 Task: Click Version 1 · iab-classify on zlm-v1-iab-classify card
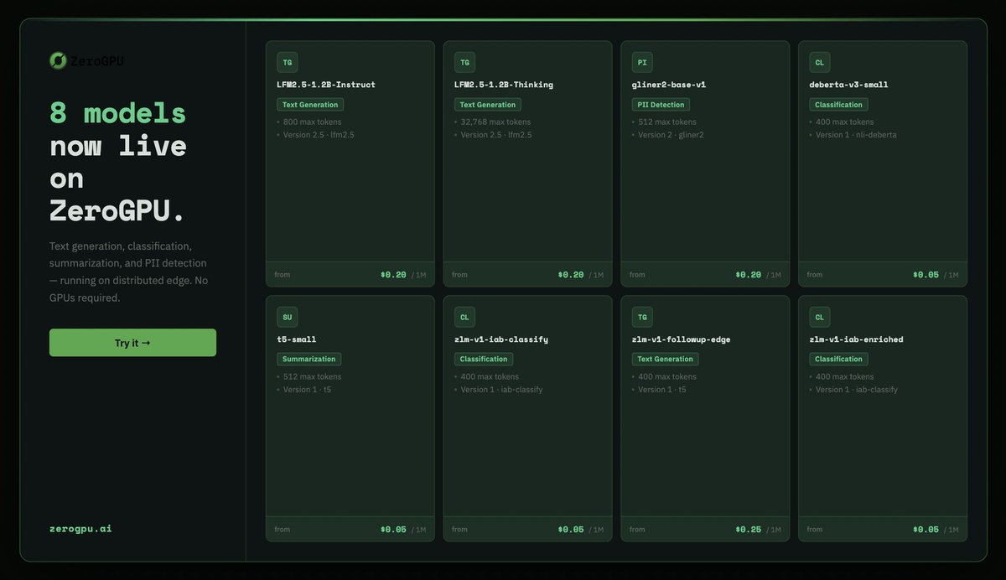[x=501, y=390]
